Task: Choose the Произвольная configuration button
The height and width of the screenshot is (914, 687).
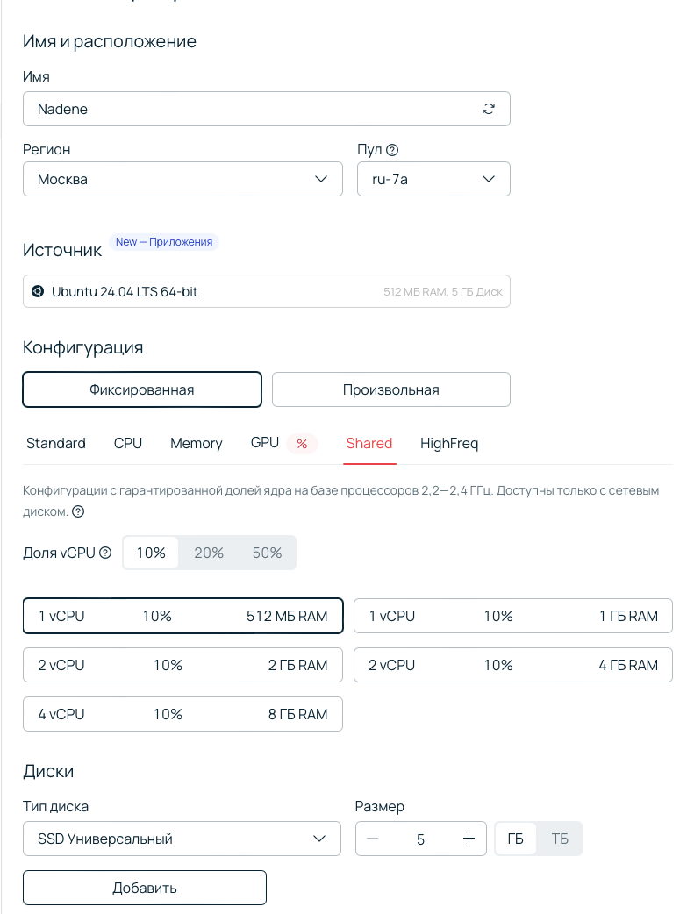Action: 390,389
